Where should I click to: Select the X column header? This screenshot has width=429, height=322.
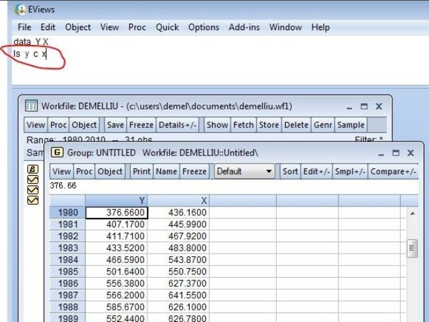[178, 201]
